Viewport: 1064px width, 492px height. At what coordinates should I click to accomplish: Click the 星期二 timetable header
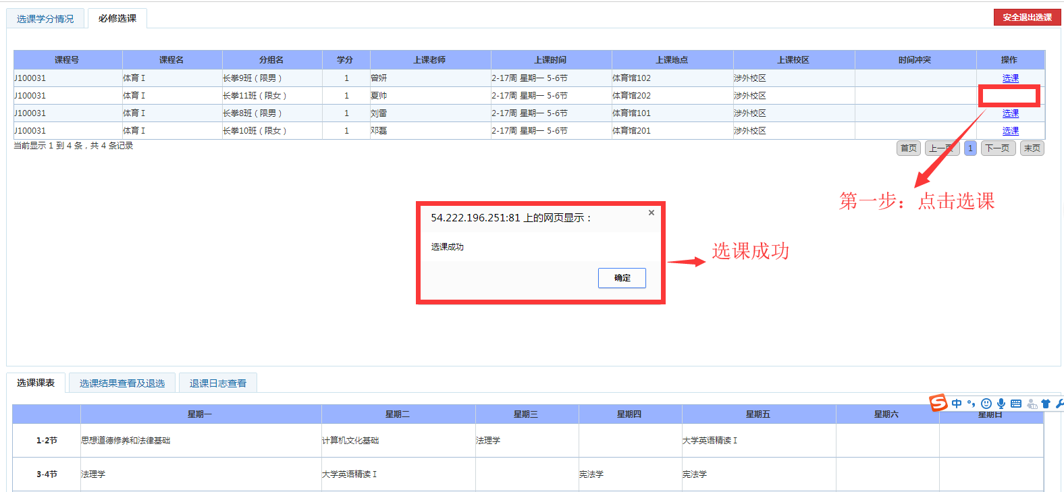(x=398, y=414)
